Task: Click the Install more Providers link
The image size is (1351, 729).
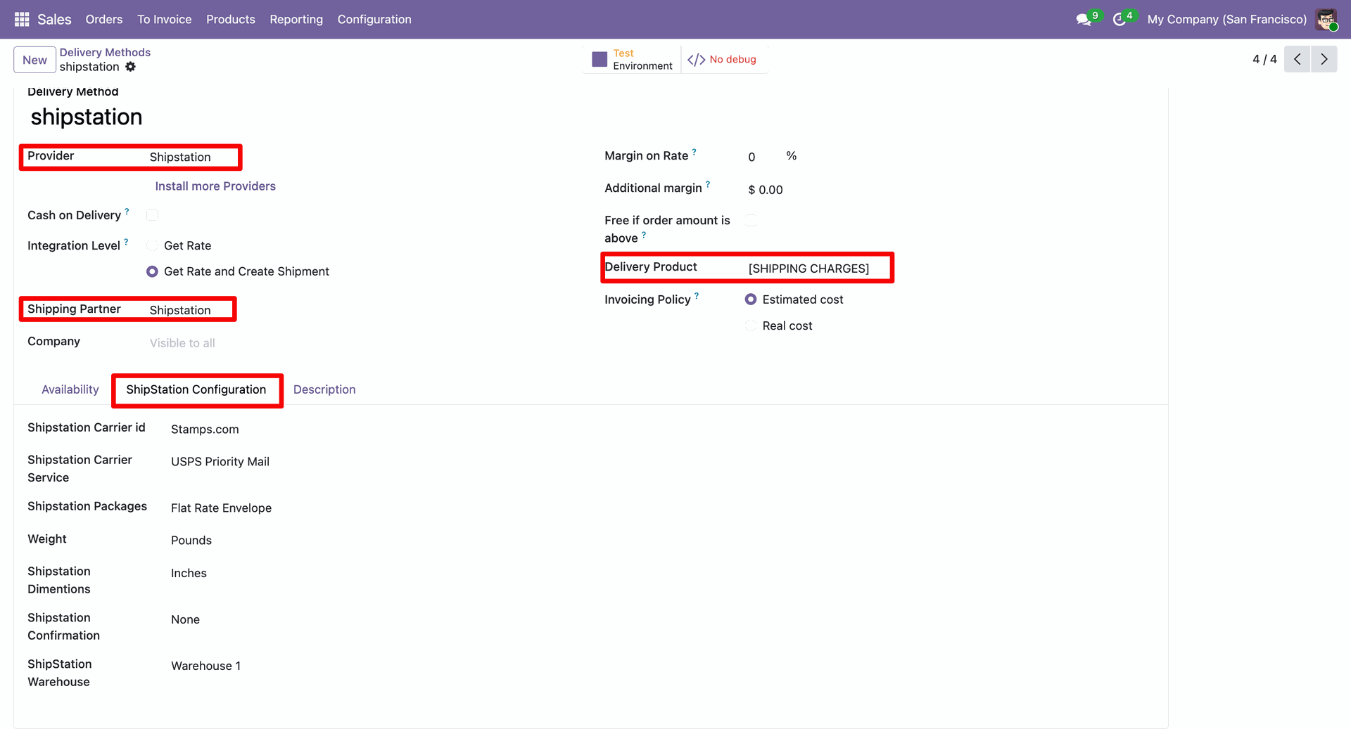Action: coord(215,186)
